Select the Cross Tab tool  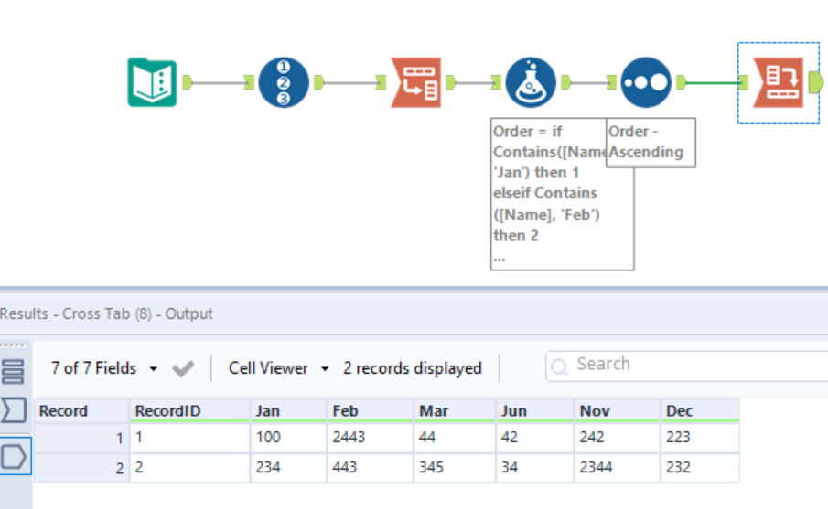point(777,83)
